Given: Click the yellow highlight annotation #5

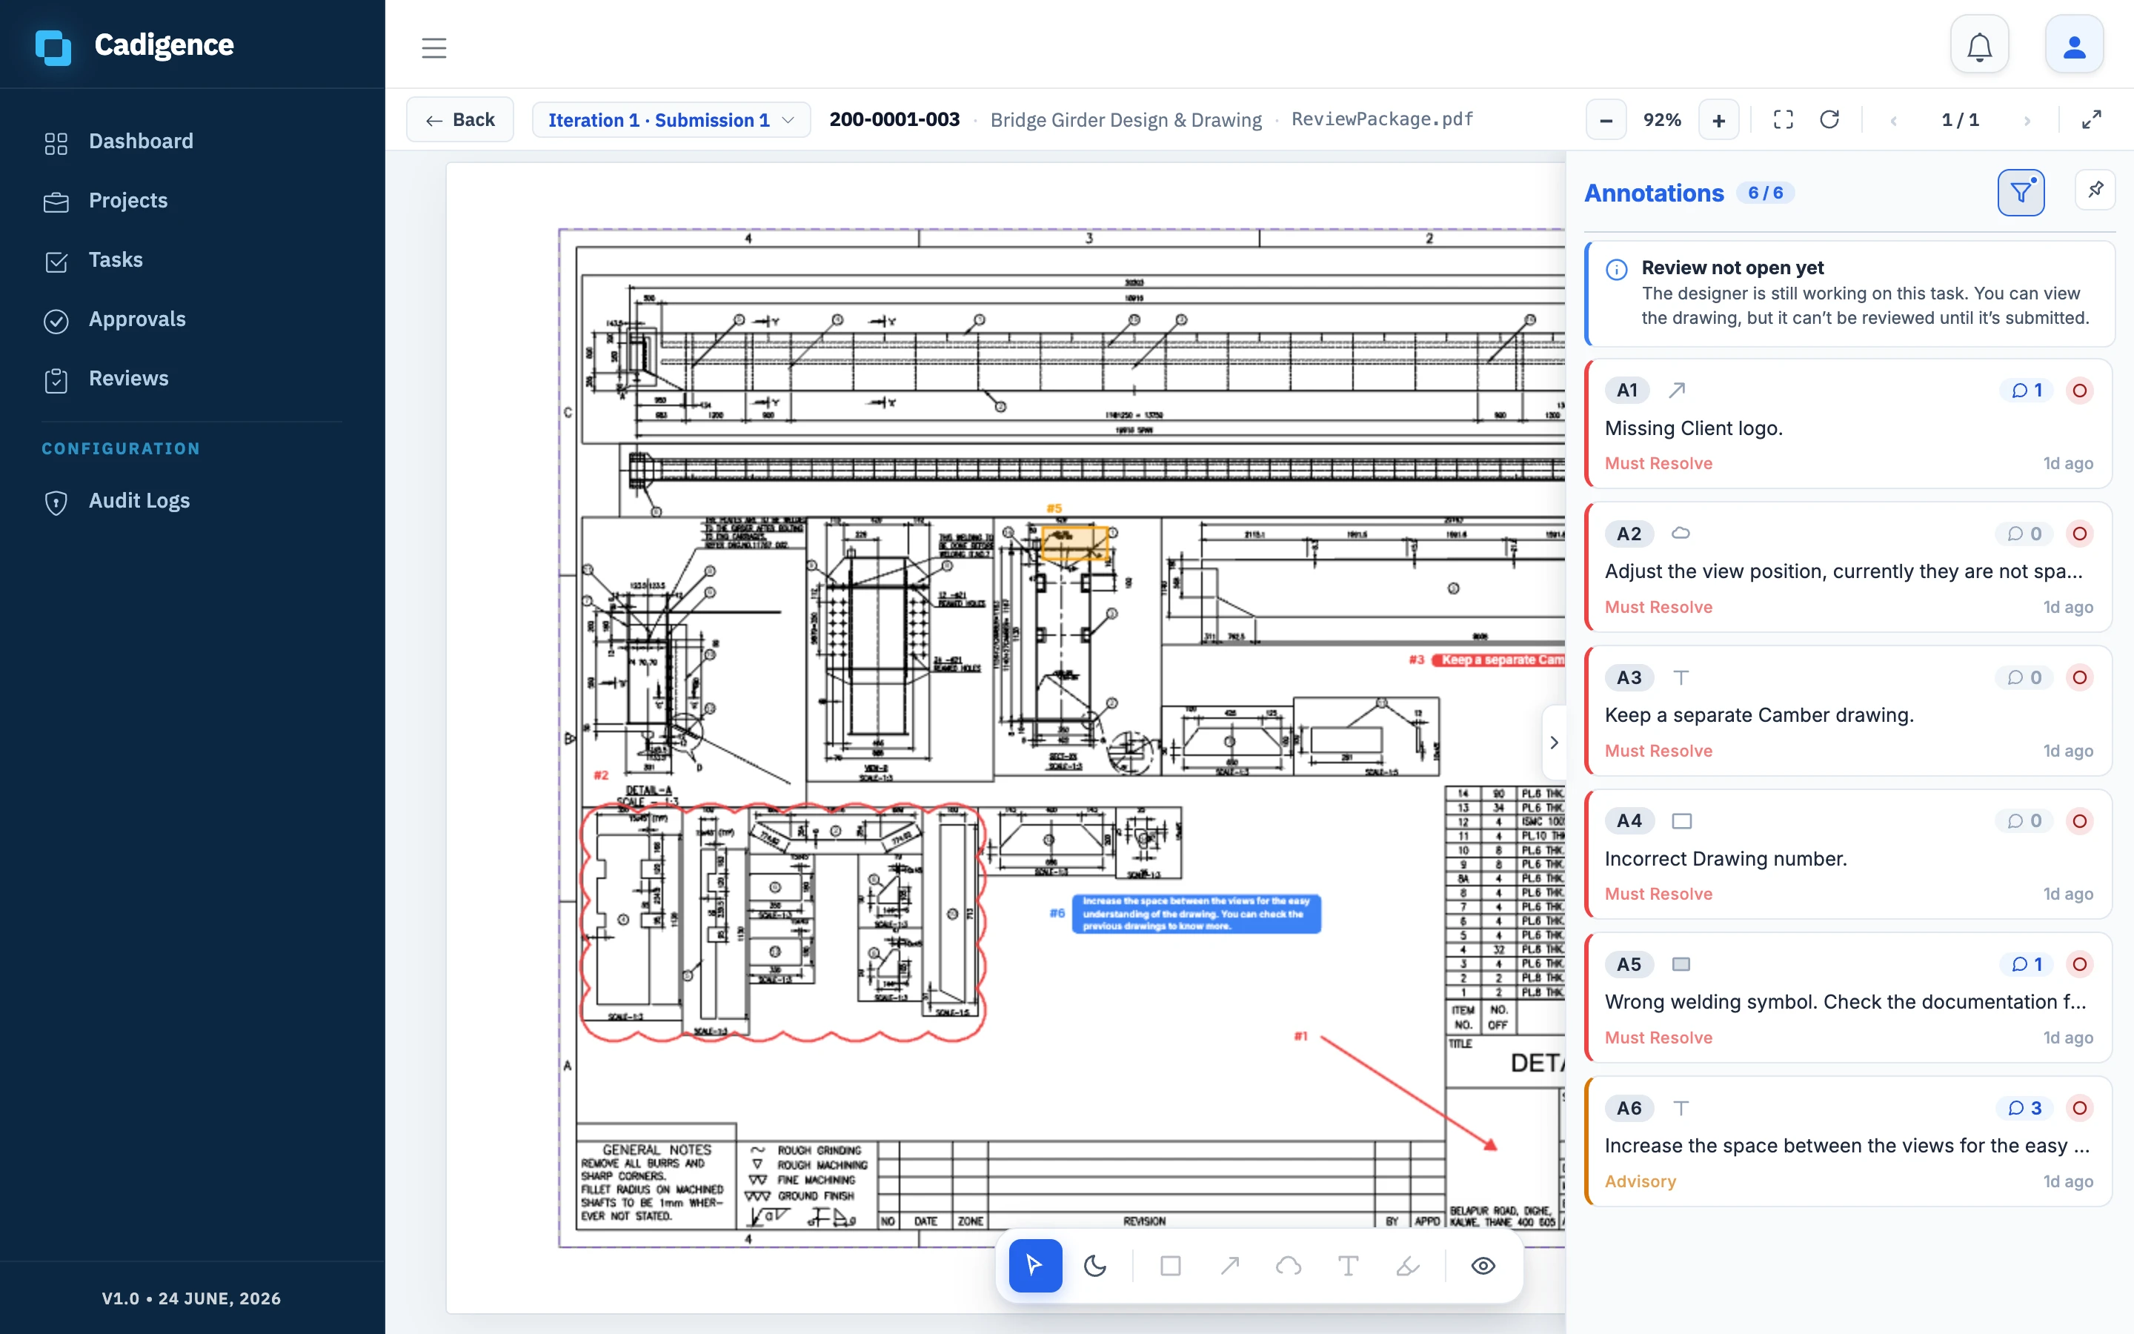Looking at the screenshot, I should point(1074,542).
